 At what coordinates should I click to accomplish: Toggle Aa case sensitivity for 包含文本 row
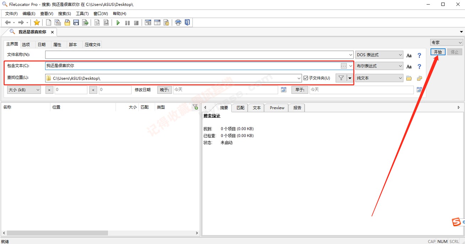409,67
